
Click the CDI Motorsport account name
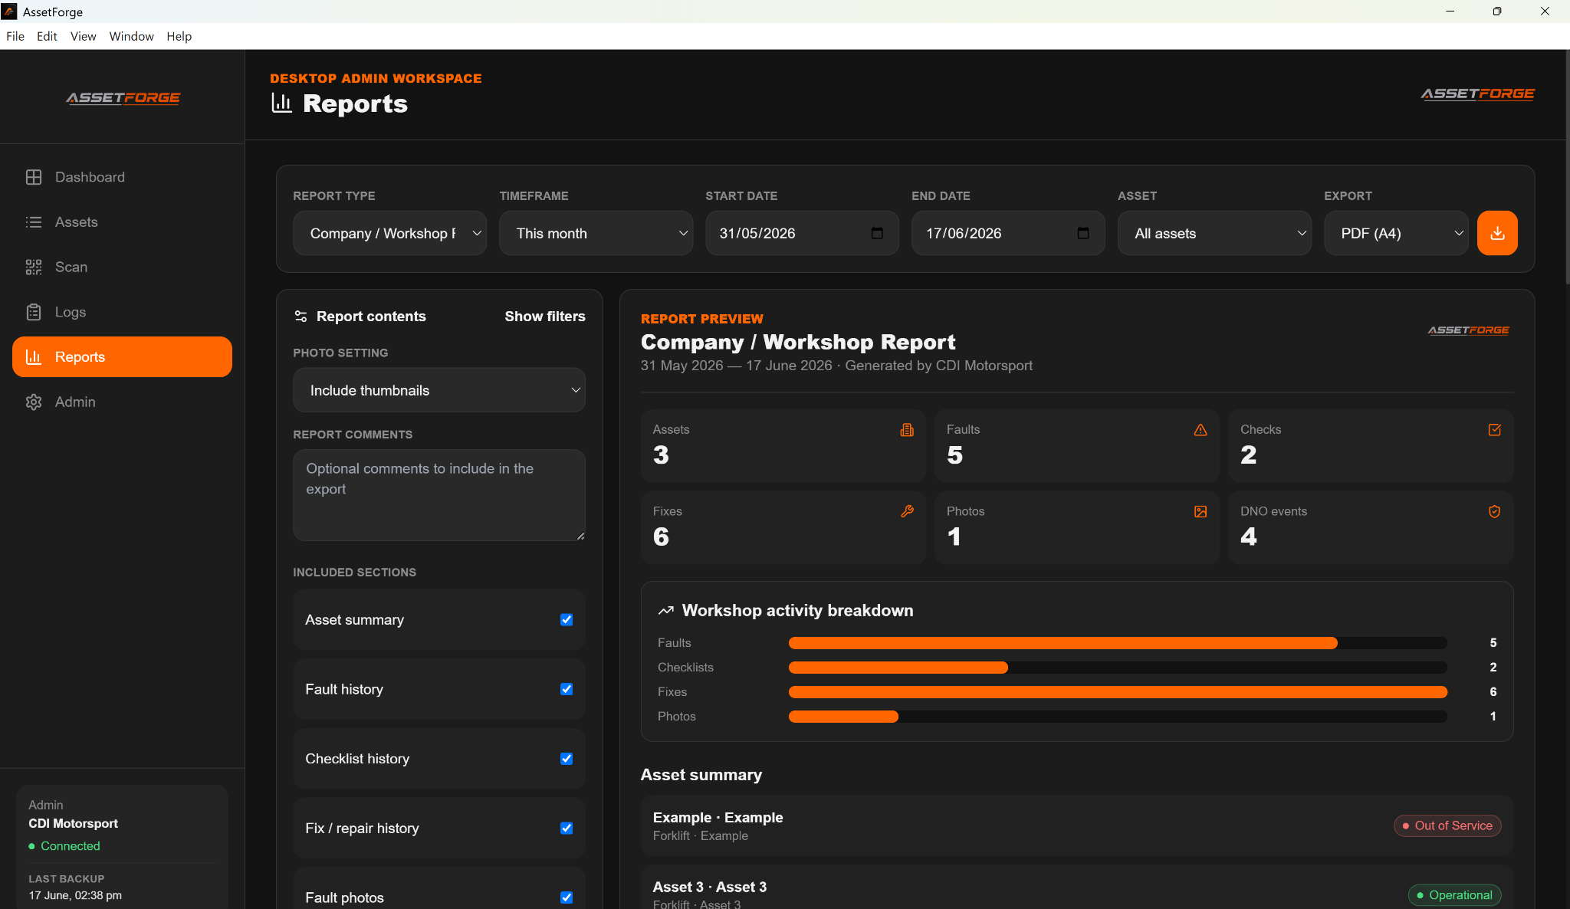click(74, 824)
